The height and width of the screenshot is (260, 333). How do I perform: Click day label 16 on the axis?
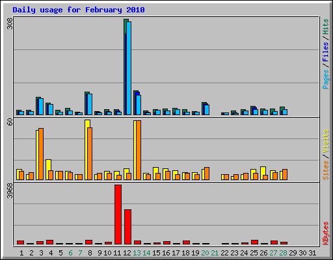pyautogui.click(x=166, y=253)
